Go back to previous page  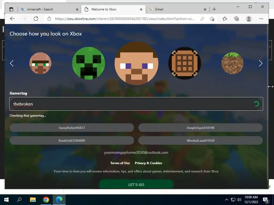(x=12, y=19)
